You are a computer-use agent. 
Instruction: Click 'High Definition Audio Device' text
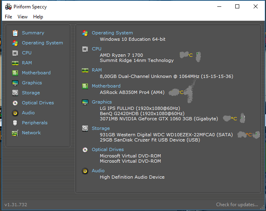tap(132, 177)
